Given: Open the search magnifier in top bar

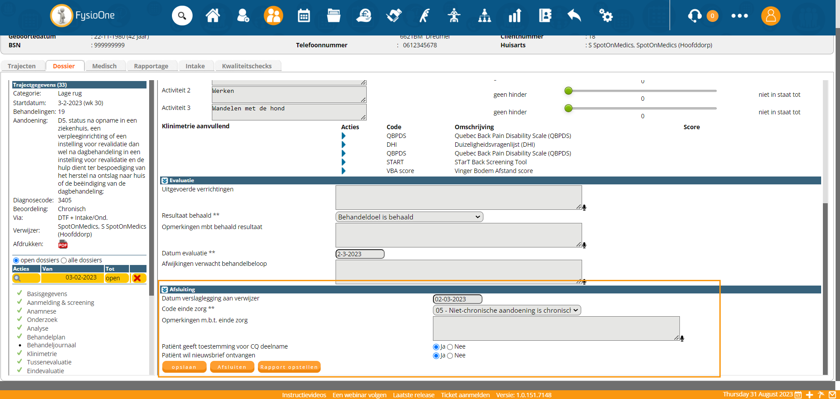Looking at the screenshot, I should (182, 16).
